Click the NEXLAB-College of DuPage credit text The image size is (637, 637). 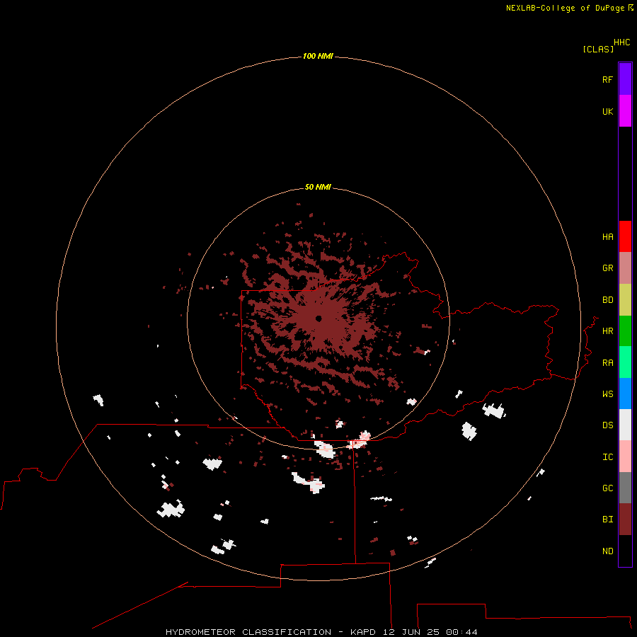point(565,8)
